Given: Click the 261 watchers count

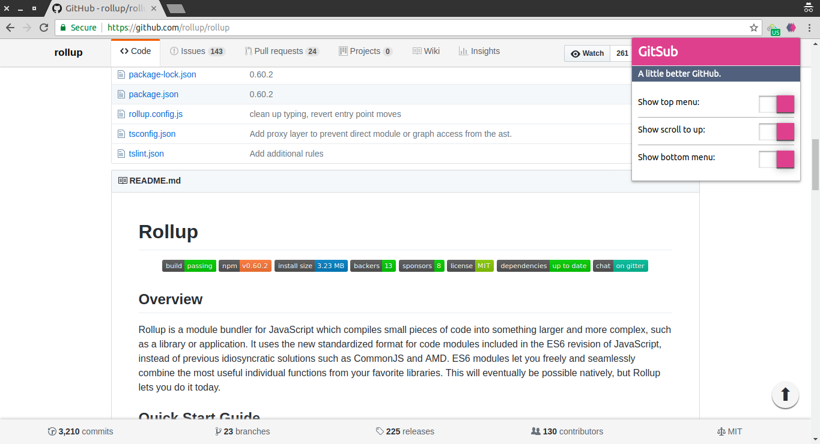Looking at the screenshot, I should click(622, 53).
